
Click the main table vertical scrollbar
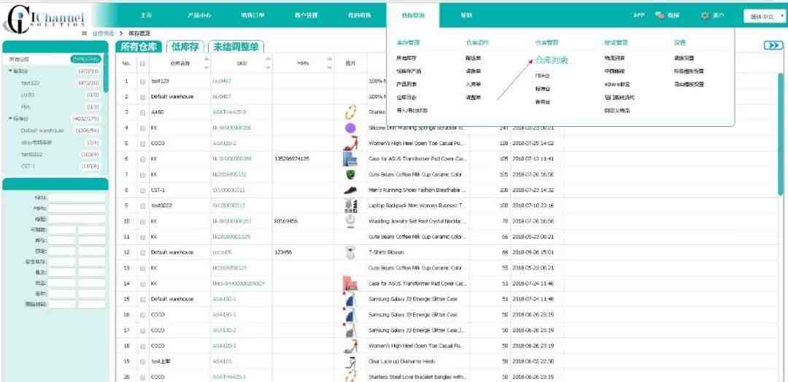click(x=781, y=135)
